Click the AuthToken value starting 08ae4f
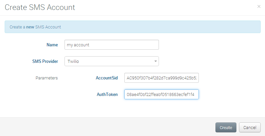 point(160,94)
